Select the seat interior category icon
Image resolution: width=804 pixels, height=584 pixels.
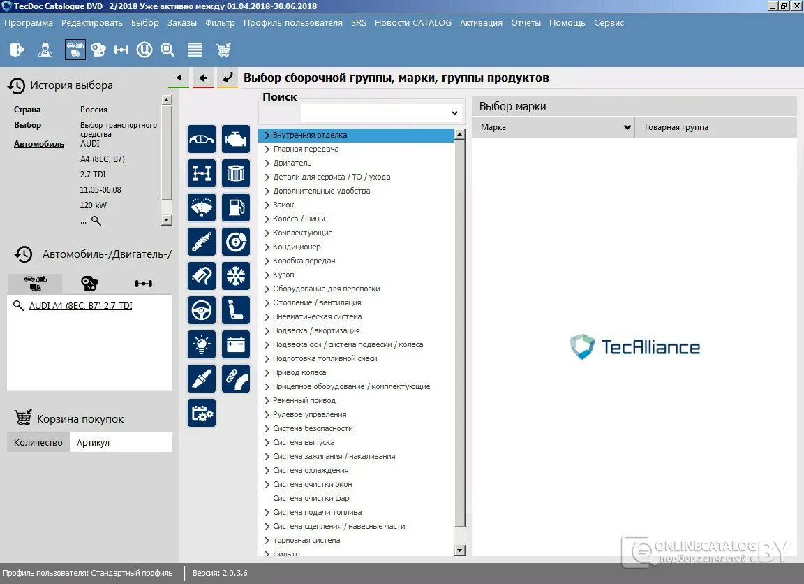(236, 310)
